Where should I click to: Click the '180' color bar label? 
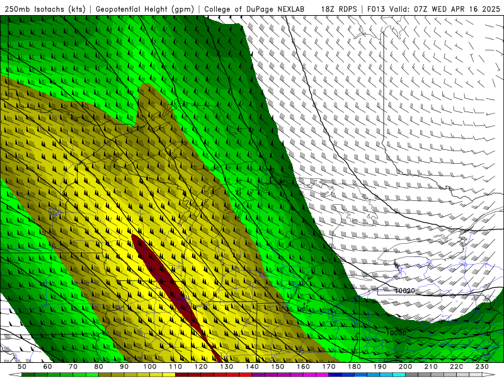(355, 367)
